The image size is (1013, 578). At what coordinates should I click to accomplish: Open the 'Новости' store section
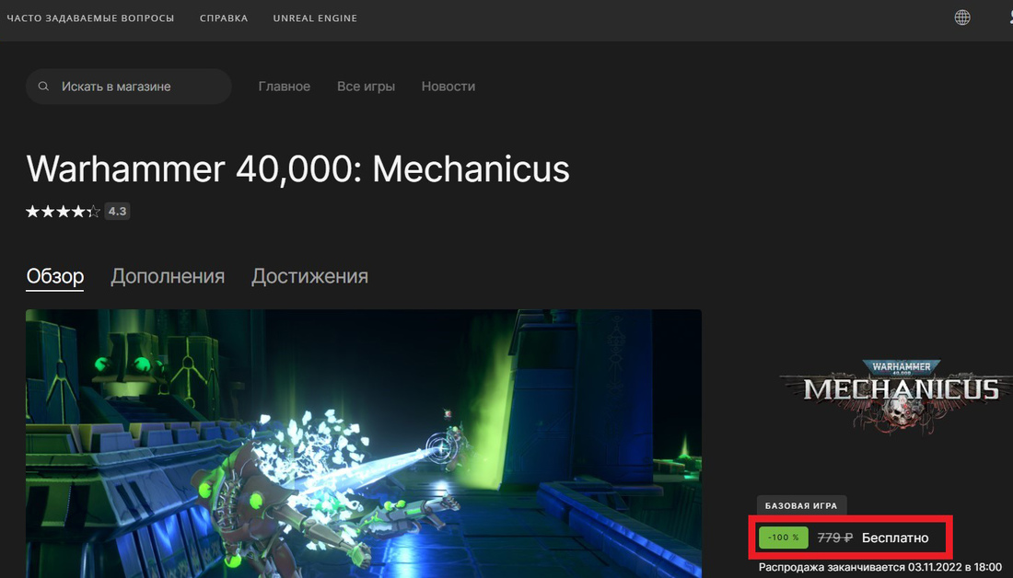click(x=448, y=87)
